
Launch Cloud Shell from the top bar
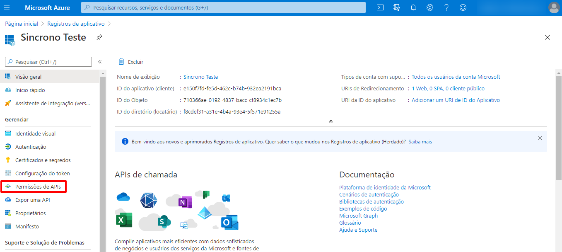[x=380, y=7]
